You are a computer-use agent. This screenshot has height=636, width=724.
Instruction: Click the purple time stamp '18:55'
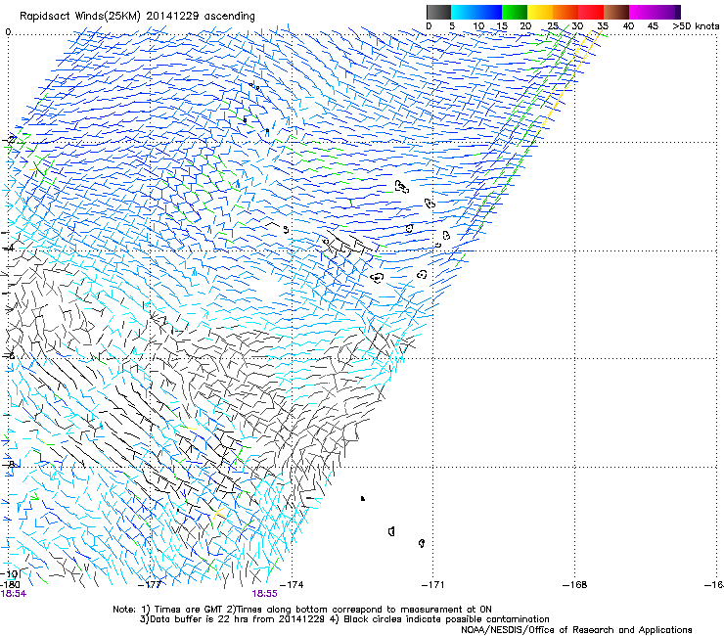(264, 594)
